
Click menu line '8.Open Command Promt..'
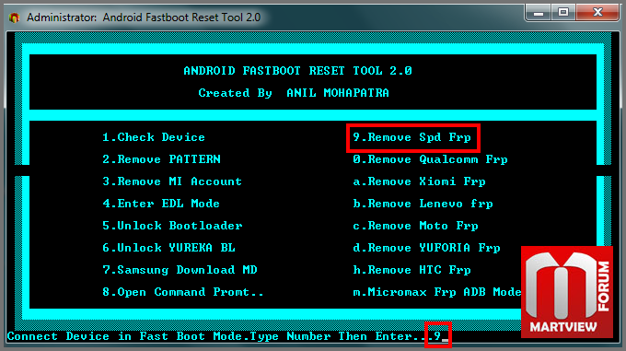[183, 292]
